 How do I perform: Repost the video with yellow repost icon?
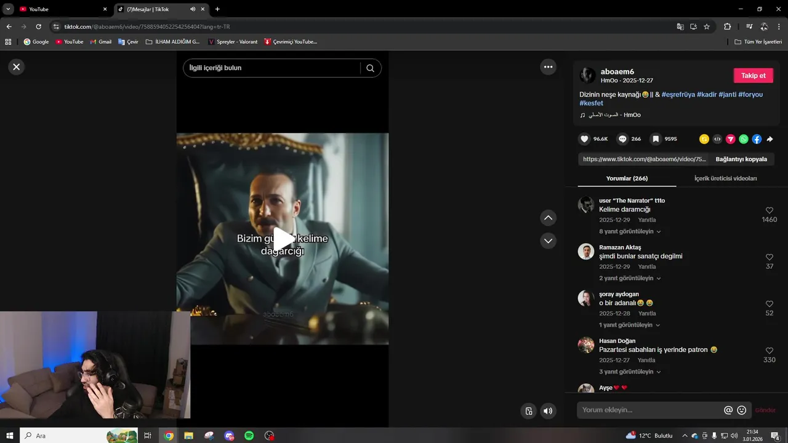point(704,139)
